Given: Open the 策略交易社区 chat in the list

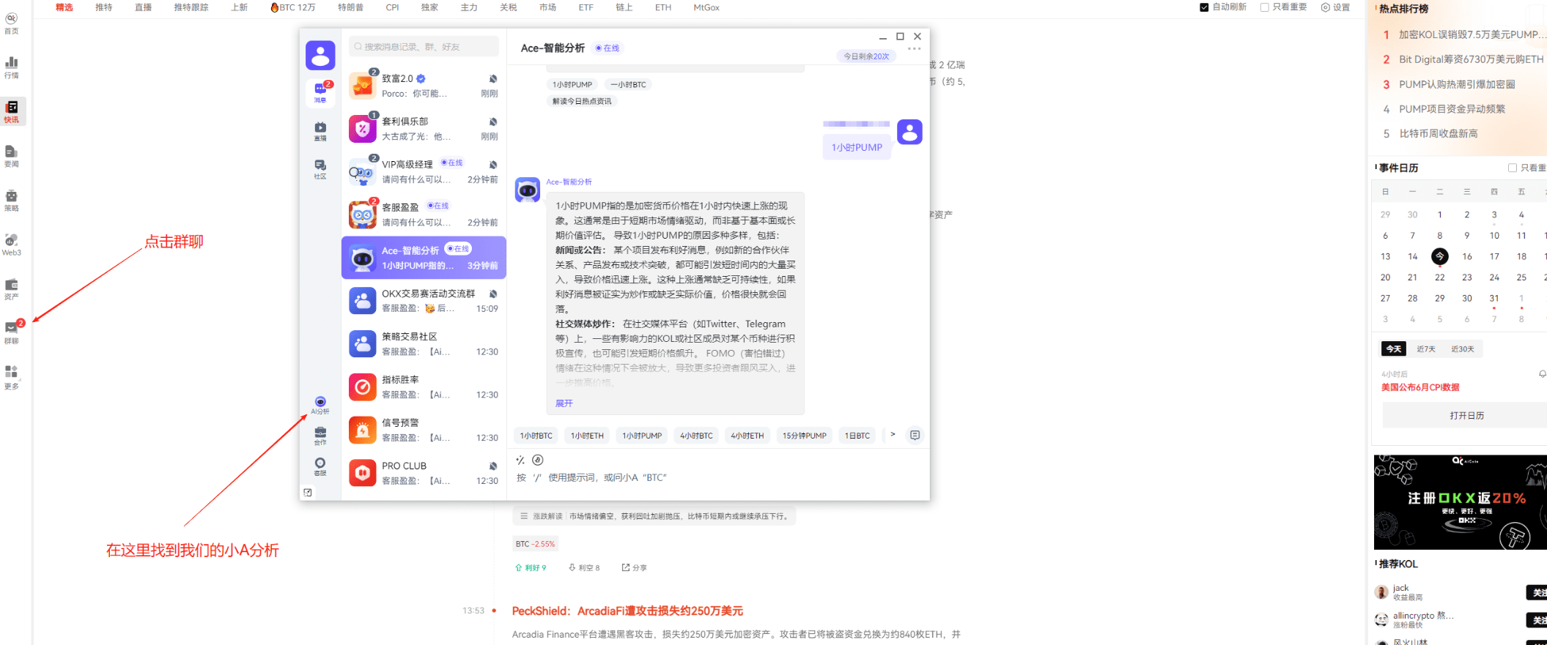Looking at the screenshot, I should click(x=424, y=344).
